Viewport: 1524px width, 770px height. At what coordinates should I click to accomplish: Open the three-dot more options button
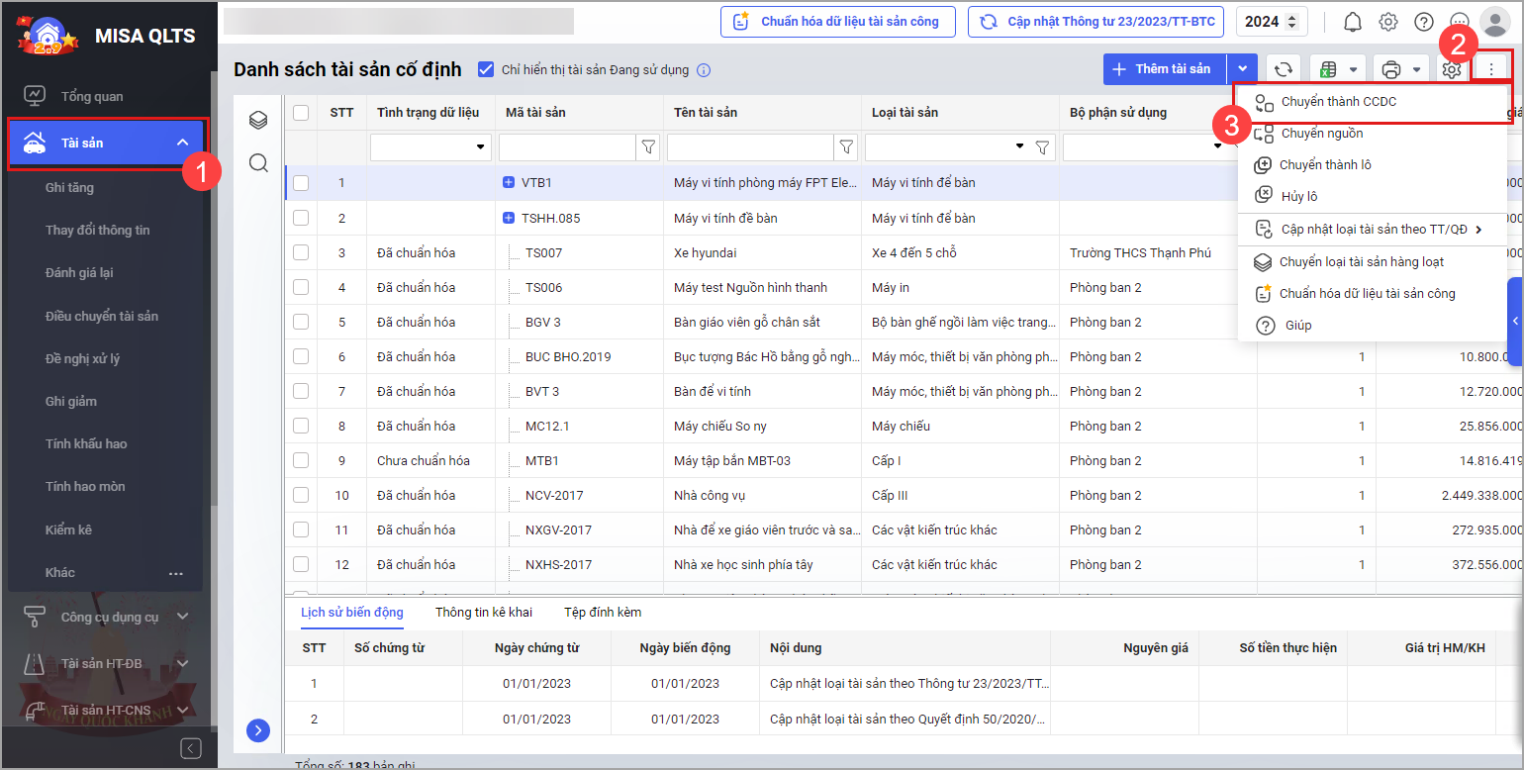click(x=1491, y=69)
